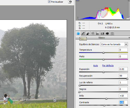Toggle shadow clipping warning in histogram corner

click(x=77, y=1)
